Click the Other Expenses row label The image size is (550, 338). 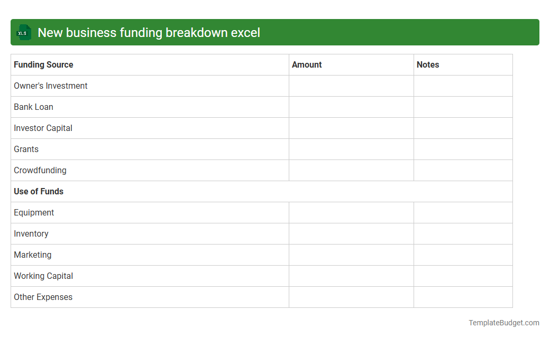[x=43, y=297]
